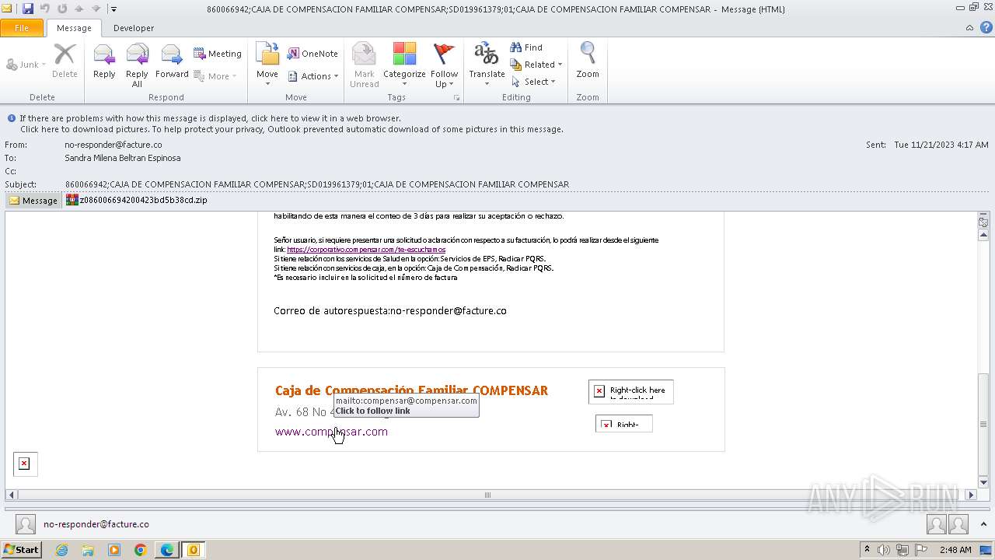Click the info bar to download pictures
The height and width of the screenshot is (560, 995).
tap(292, 129)
